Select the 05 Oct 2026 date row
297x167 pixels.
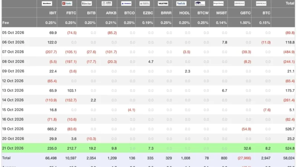pyautogui.click(x=13, y=33)
